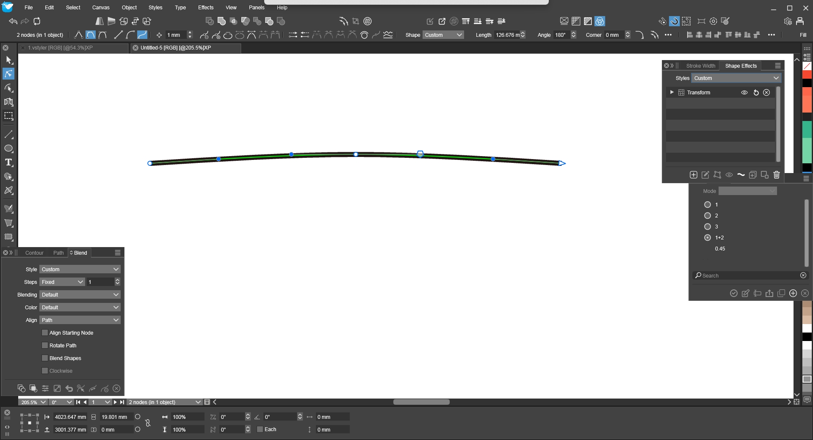Image resolution: width=813 pixels, height=440 pixels.
Task: Select the arrow Selection tool
Action: [8, 60]
